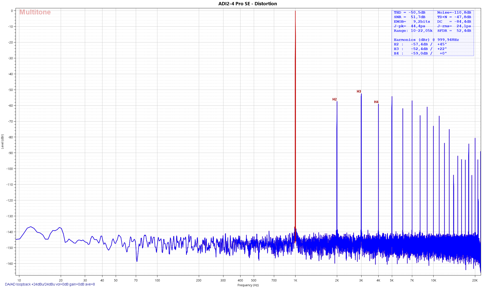Click the J-pk= 44,4ps jitter value
482x289 pixels.
(409, 26)
